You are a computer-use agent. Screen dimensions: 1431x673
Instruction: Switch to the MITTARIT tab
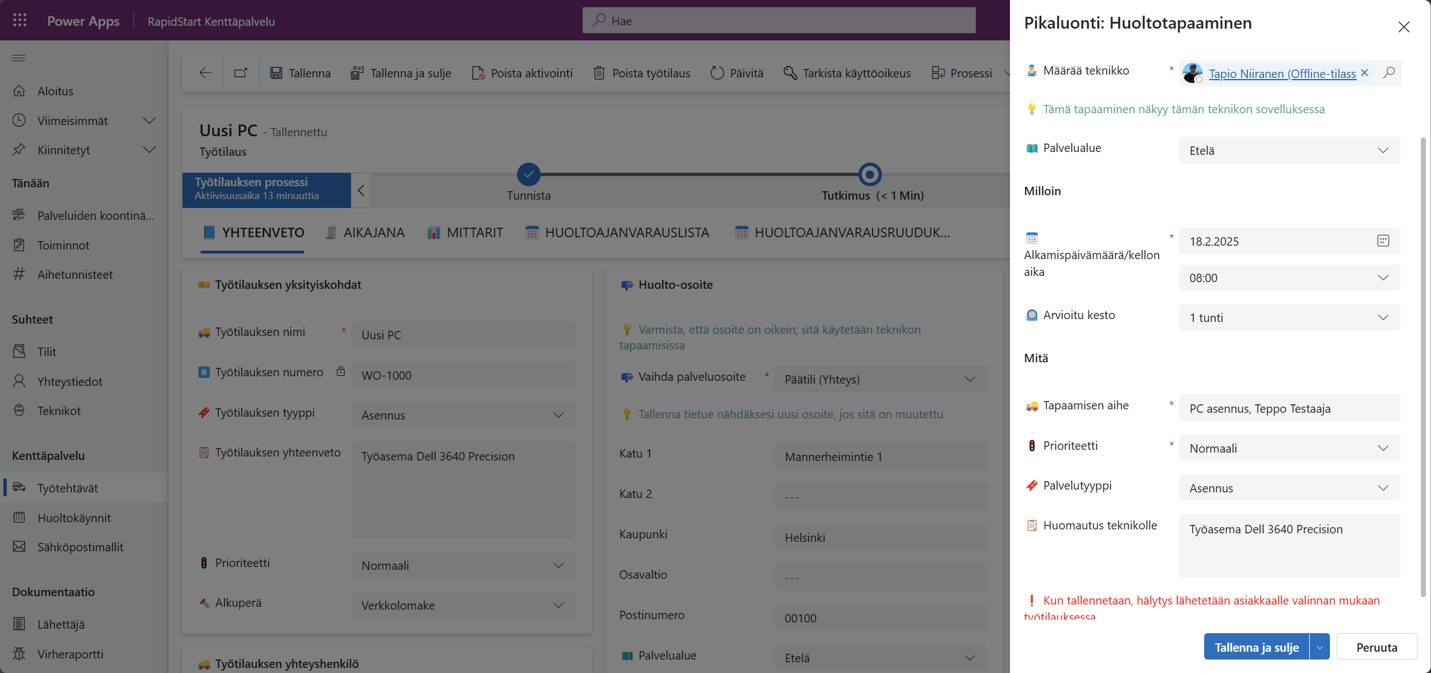click(x=474, y=232)
